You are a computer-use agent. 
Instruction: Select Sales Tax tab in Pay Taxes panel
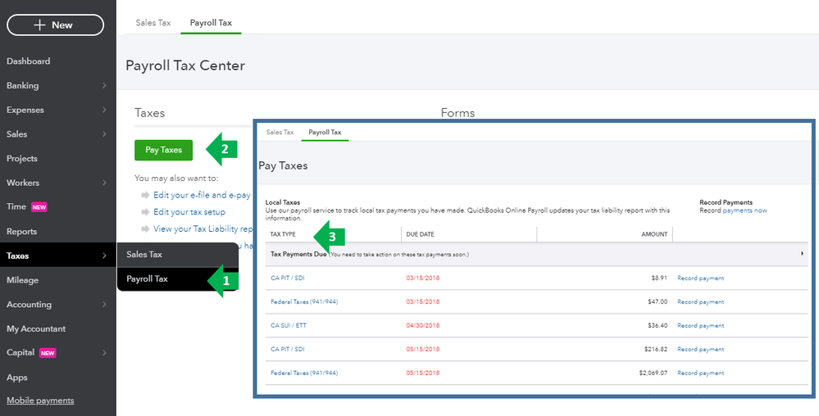[x=280, y=132]
